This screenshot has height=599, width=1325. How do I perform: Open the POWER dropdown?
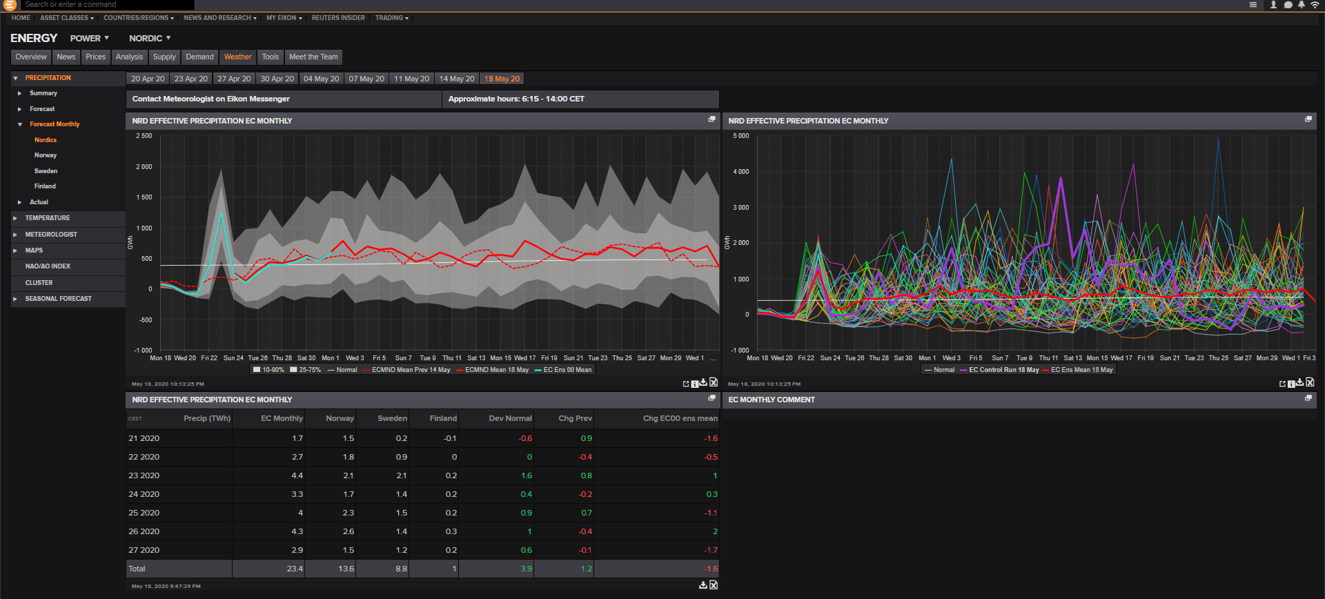[90, 39]
